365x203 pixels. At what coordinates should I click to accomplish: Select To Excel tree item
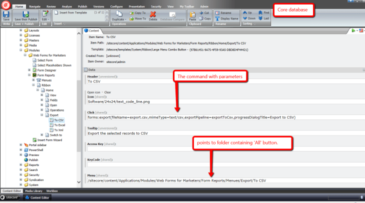pyautogui.click(x=57, y=125)
